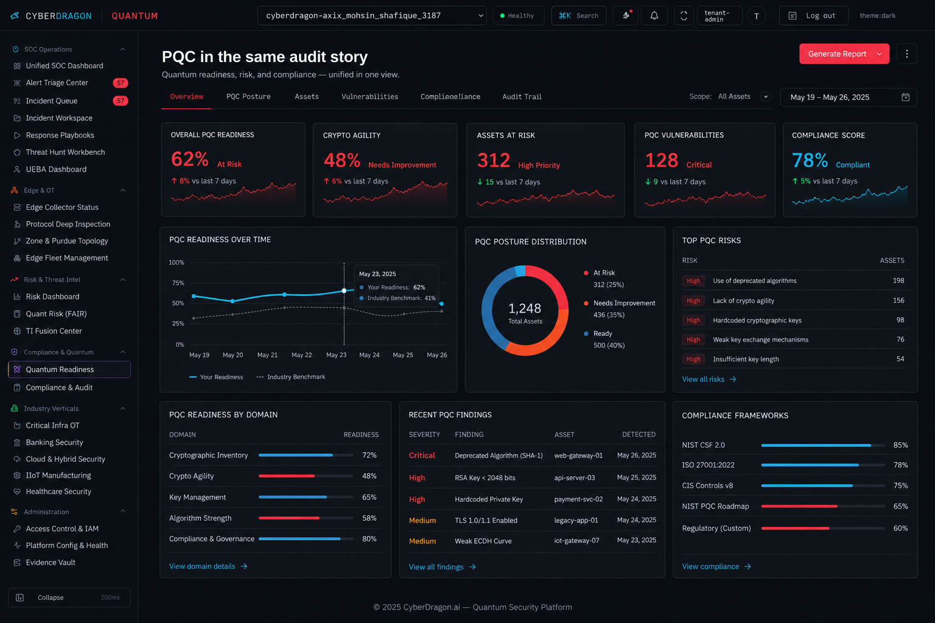
Task: Click the Incident Workspace folder icon
Action: [x=17, y=118]
